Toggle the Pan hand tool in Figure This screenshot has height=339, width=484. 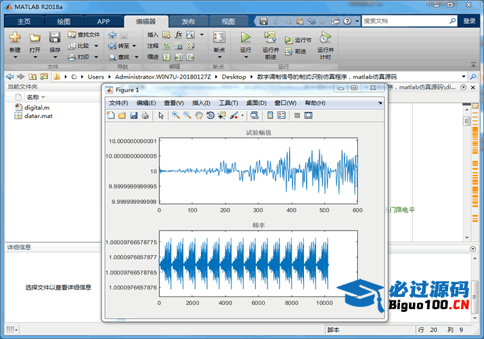pyautogui.click(x=199, y=116)
